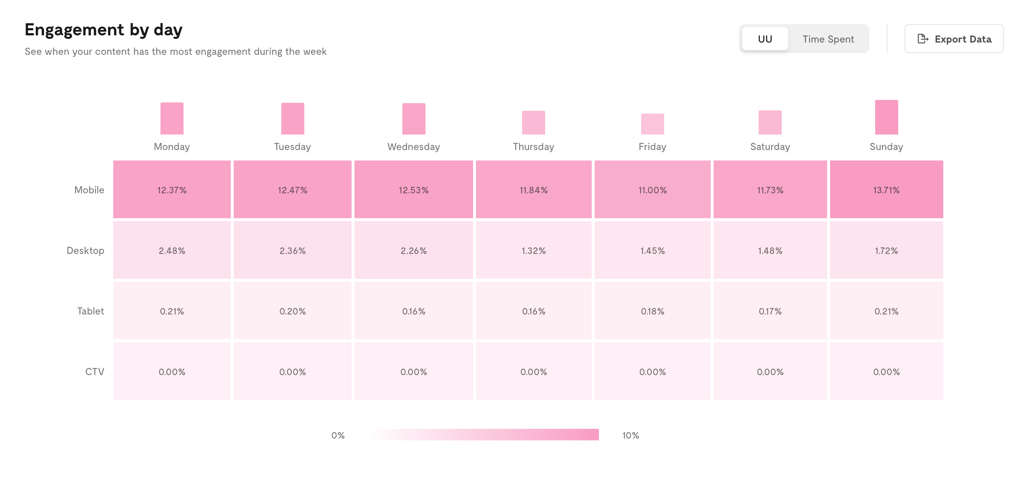Select the Mobile Sunday 13.71% cell
Image resolution: width=1019 pixels, height=497 pixels.
pyautogui.click(x=886, y=190)
